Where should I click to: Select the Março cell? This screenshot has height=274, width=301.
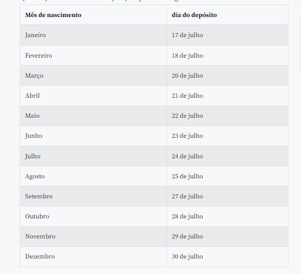(34, 76)
